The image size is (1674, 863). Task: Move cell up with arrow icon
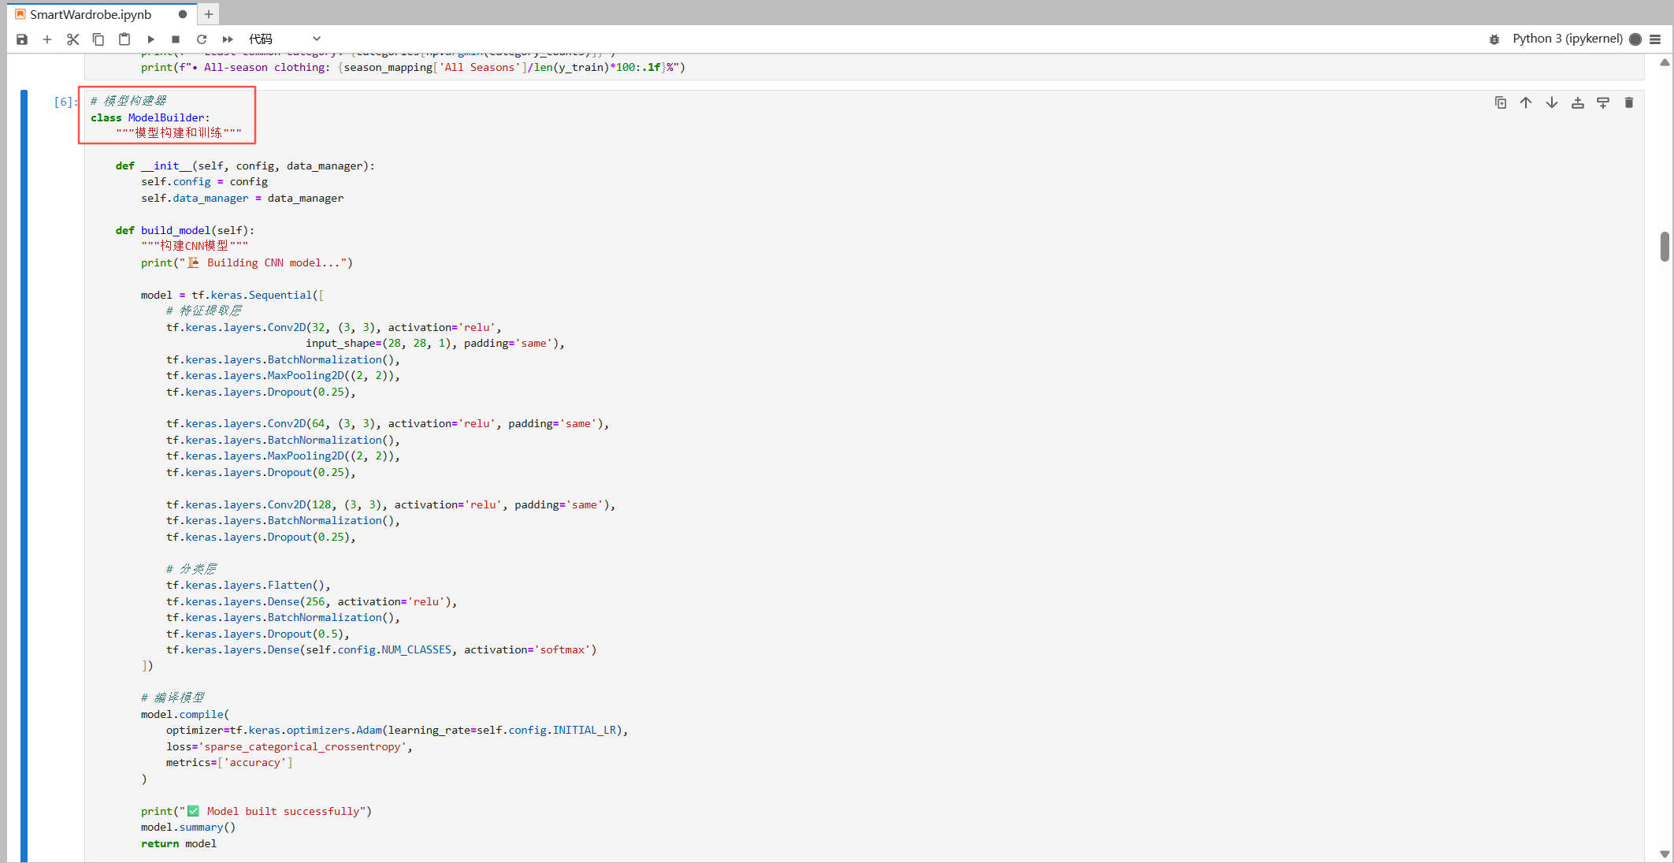click(1526, 102)
